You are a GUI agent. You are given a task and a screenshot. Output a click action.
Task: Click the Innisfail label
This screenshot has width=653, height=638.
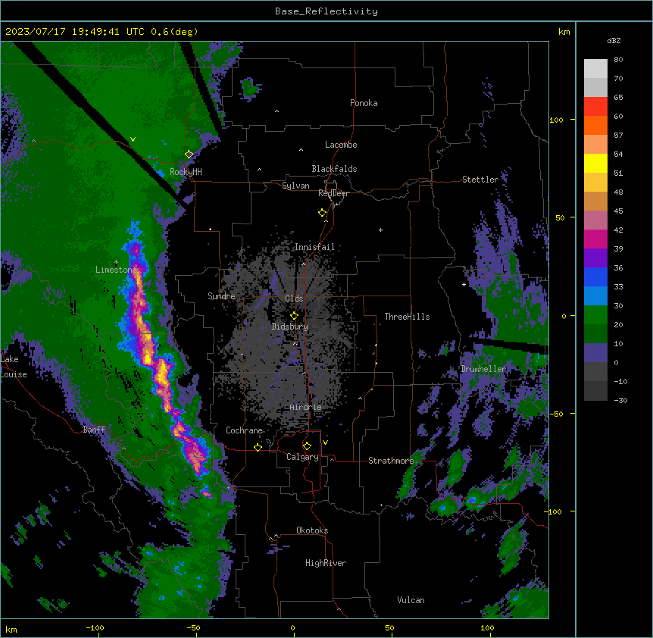click(x=314, y=247)
